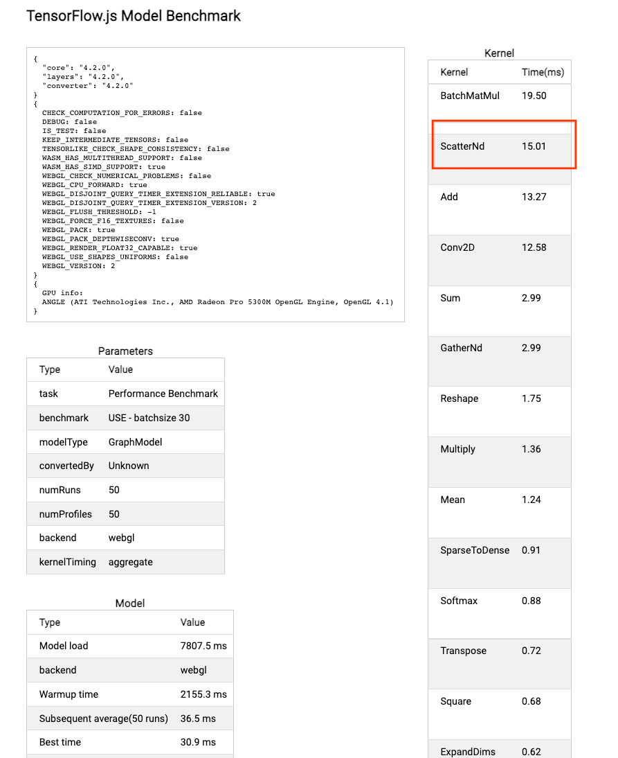Click the ScatterNd kernel name
This screenshot has width=618, height=758.
462,146
